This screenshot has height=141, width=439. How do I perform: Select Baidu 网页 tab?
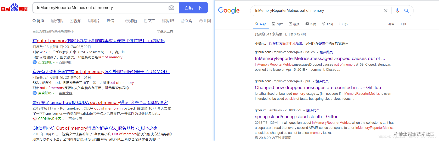point(38,21)
